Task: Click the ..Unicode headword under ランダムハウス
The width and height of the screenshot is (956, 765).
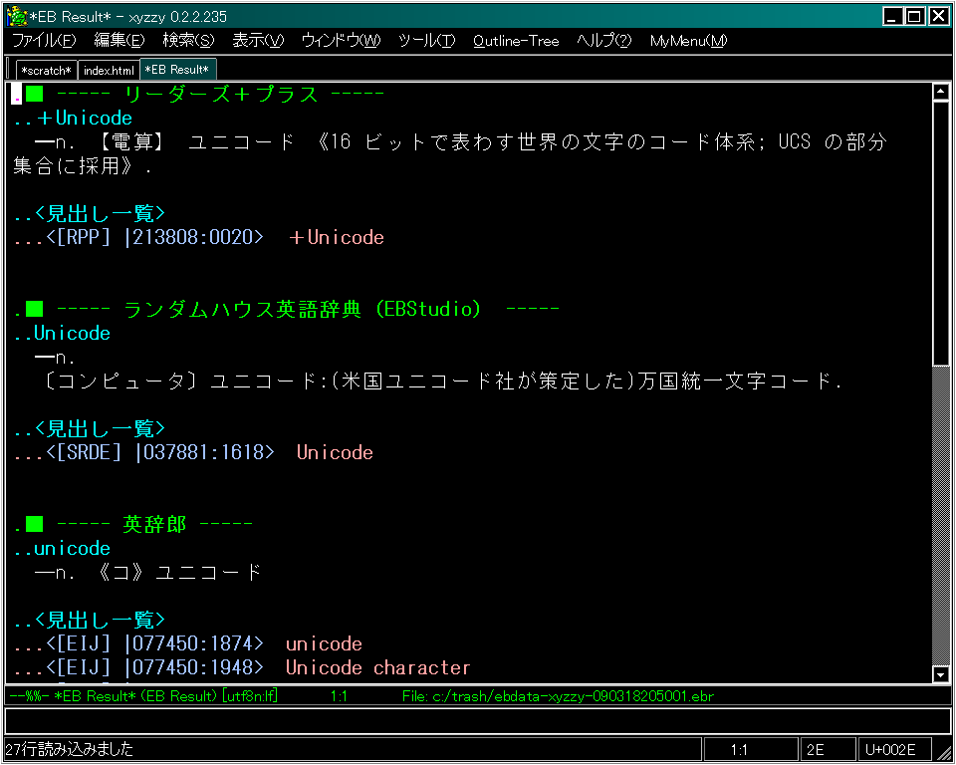Action: click(62, 333)
